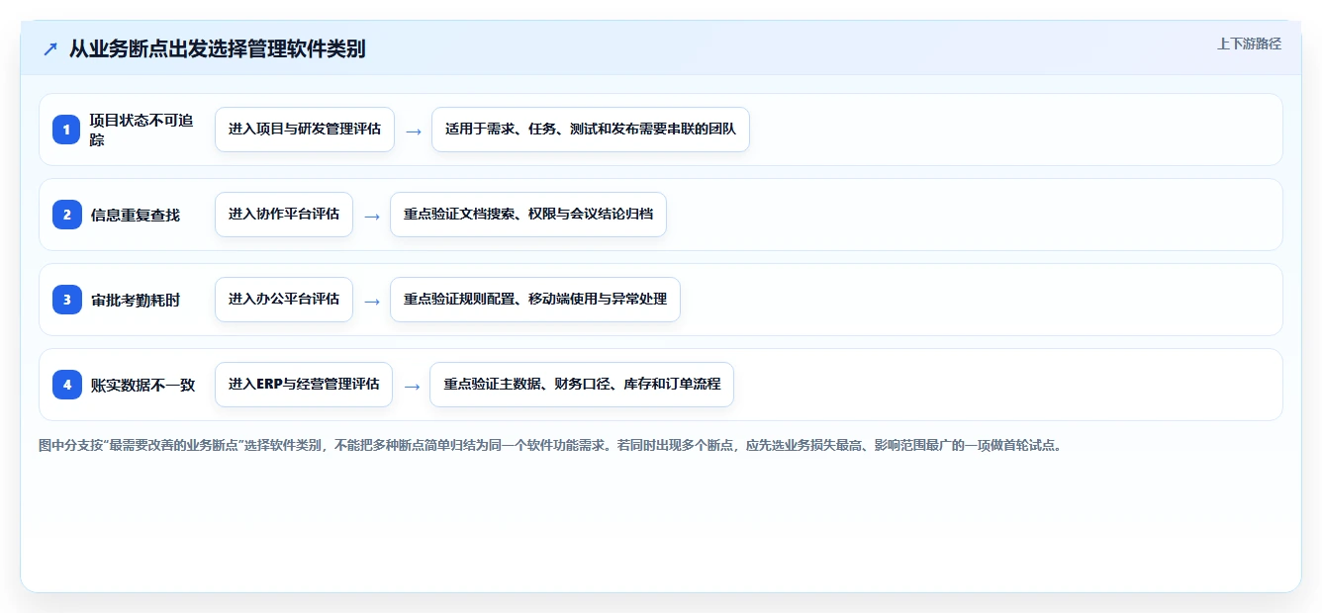
Task: Select the 进入项目与研发管理评估 box
Action: pyautogui.click(x=305, y=130)
